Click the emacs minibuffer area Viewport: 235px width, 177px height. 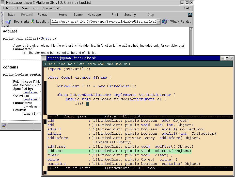(x=140, y=173)
